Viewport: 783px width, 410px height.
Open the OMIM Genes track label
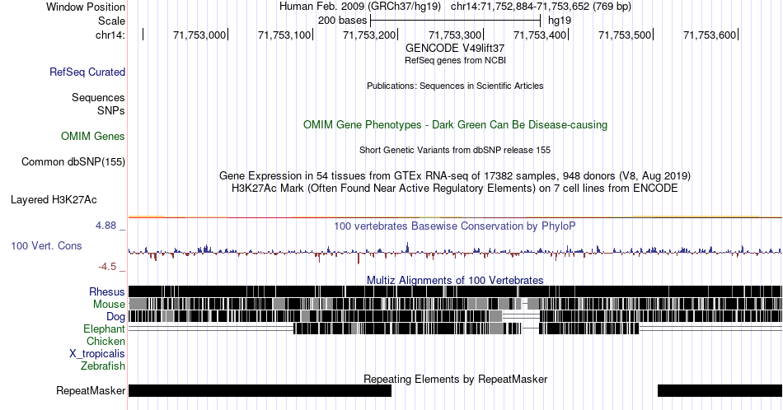click(93, 136)
